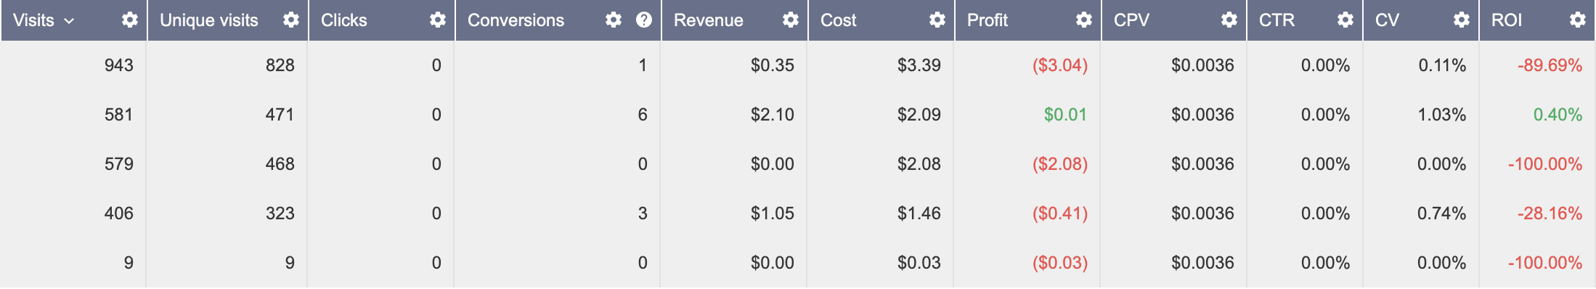Image resolution: width=1596 pixels, height=289 pixels.
Task: Open settings gear for Revenue column
Action: coord(791,20)
